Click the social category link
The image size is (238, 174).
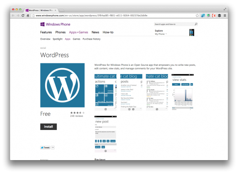click(43, 48)
